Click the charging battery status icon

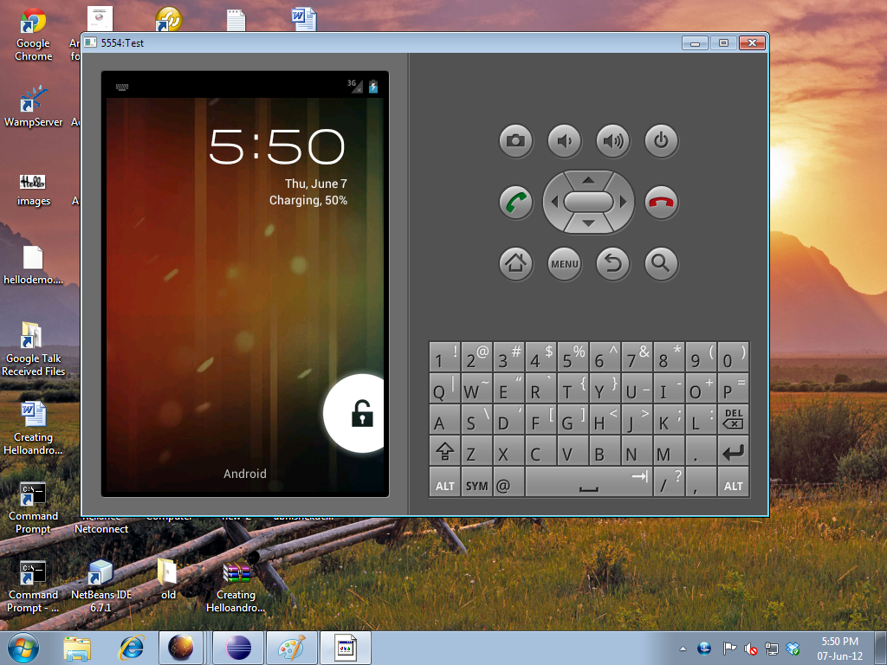coord(373,86)
